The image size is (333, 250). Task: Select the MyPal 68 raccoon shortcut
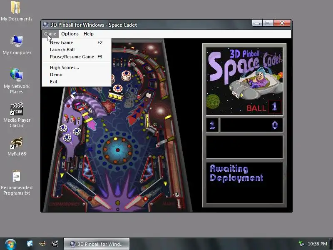(x=17, y=147)
